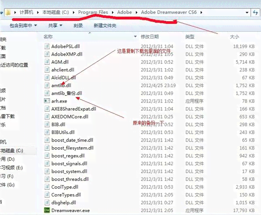This screenshot has height=215, width=261.
Task: Select the CoolType.dll file icon
Action: click(47, 187)
